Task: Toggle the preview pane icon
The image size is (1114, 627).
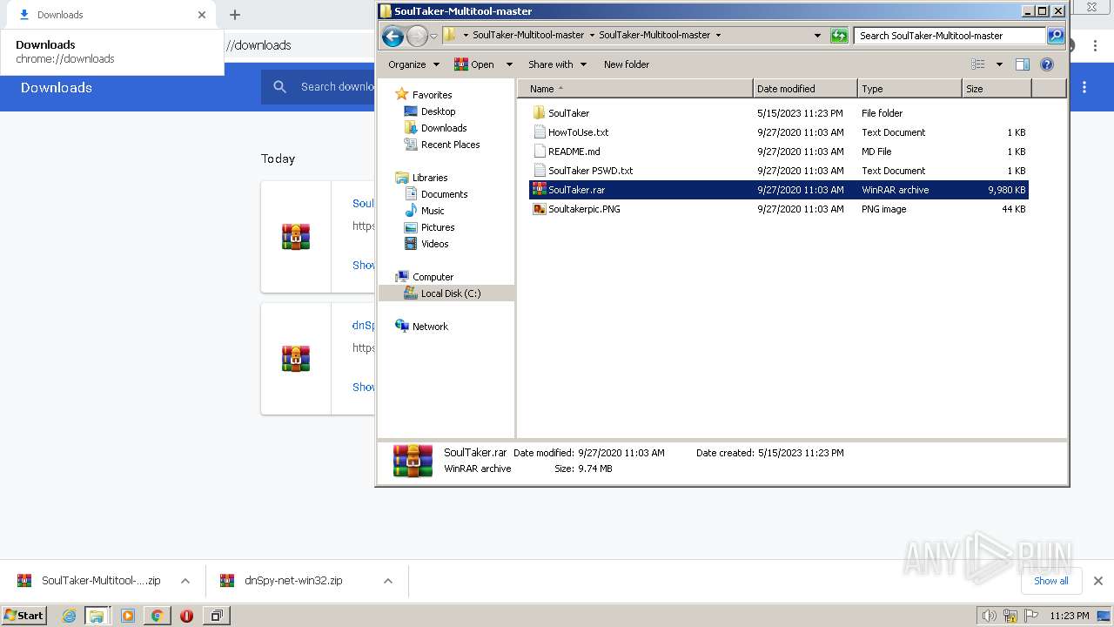Action: pos(1023,64)
